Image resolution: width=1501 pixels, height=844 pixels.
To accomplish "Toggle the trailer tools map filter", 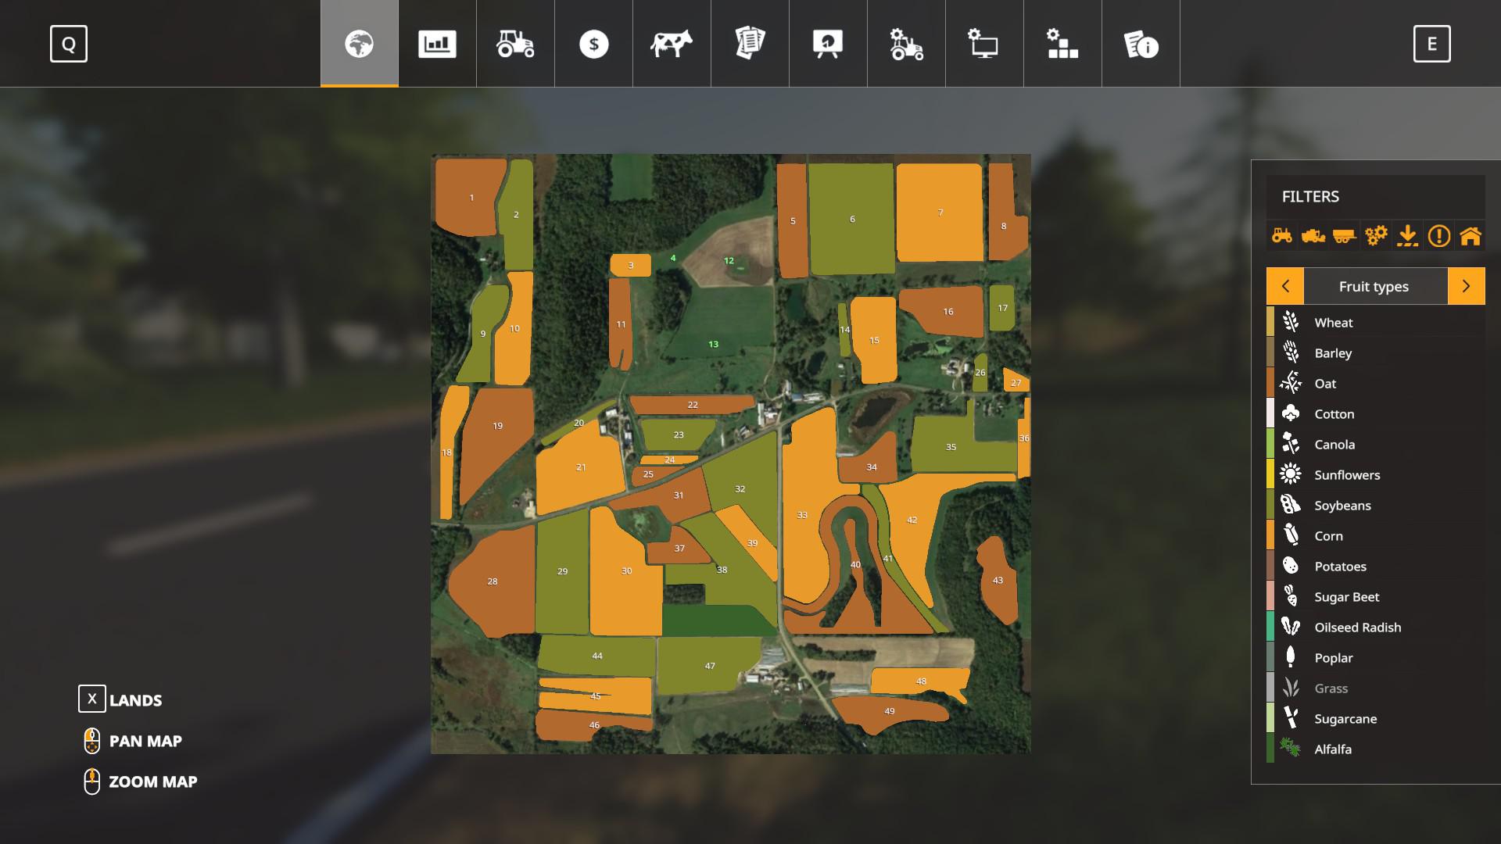I will pos(1345,235).
